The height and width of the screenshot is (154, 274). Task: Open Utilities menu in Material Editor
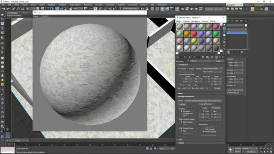(x=212, y=21)
